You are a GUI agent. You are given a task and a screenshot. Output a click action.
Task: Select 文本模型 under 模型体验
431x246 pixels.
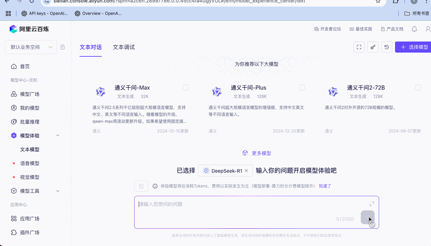pyautogui.click(x=30, y=149)
